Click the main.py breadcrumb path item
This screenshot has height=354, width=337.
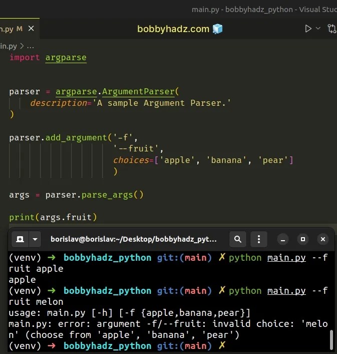point(9,46)
